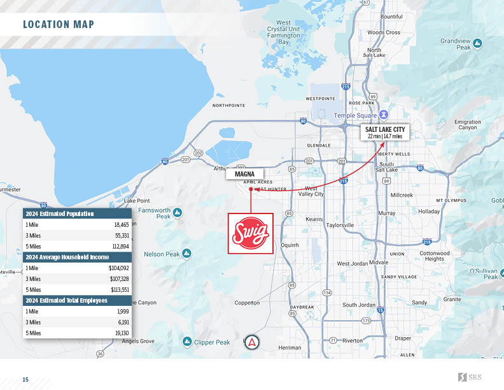The image size is (504, 390).
Task: Click the Route 71 shield near Riverton
Action: pyautogui.click(x=333, y=340)
